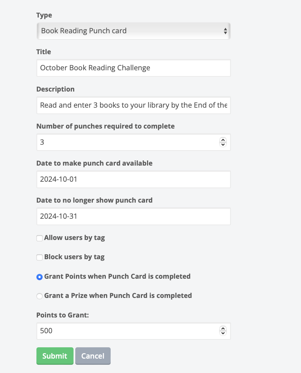Increase number of punches with up arrow
Screen dimensions: 301x373
point(223,140)
